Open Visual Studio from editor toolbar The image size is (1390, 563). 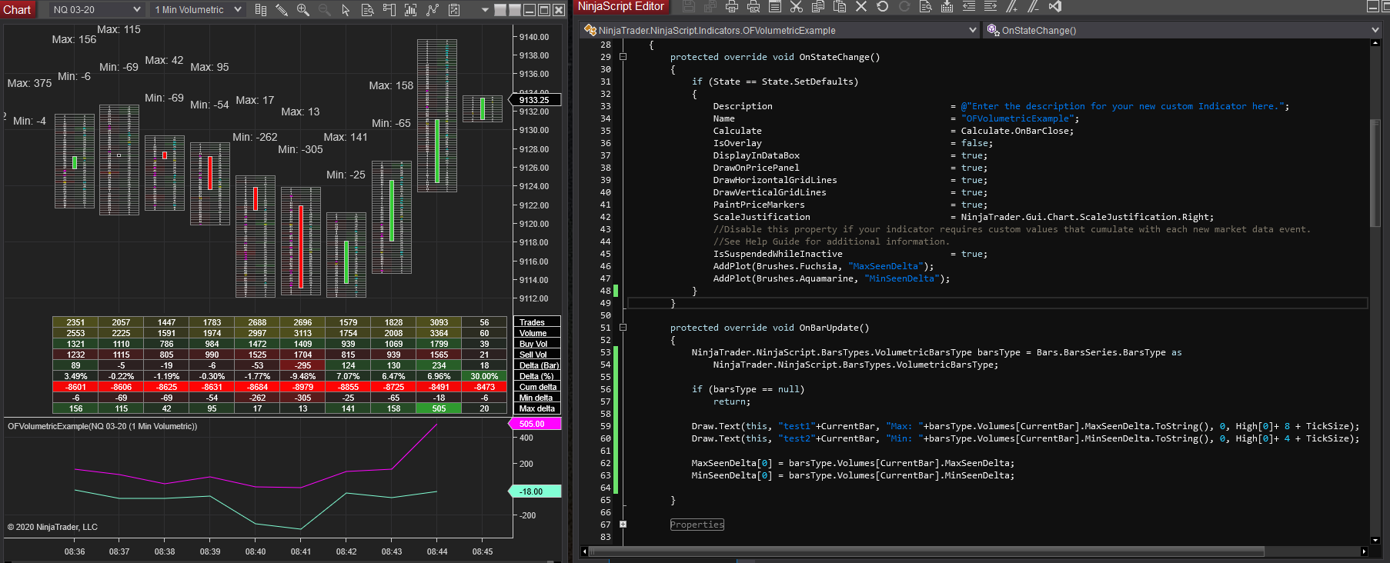tap(1055, 7)
